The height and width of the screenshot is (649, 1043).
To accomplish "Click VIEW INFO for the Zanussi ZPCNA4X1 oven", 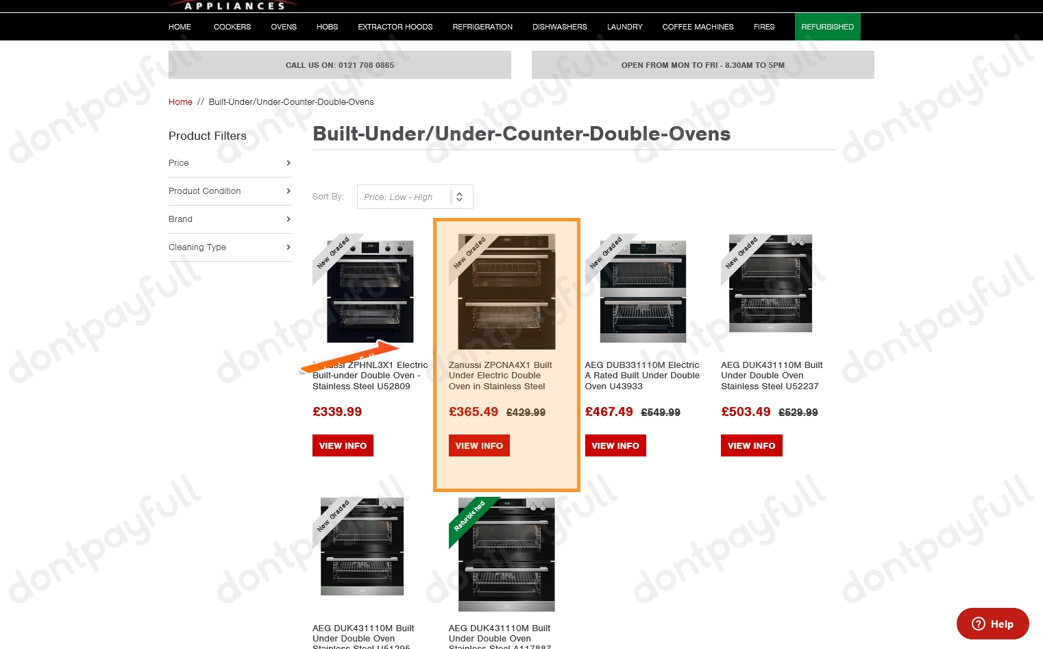I will click(479, 445).
